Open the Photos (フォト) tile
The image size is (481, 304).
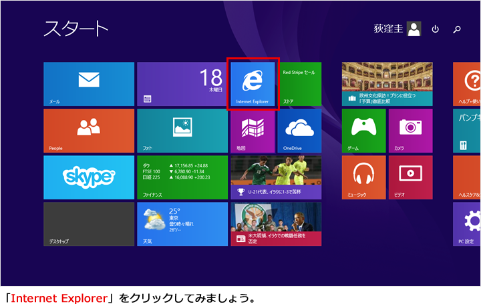click(182, 131)
